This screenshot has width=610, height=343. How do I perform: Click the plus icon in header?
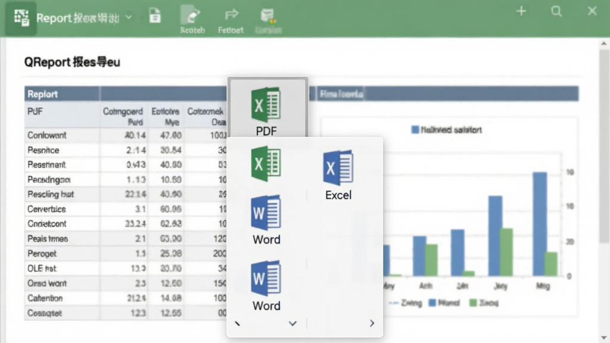(521, 11)
